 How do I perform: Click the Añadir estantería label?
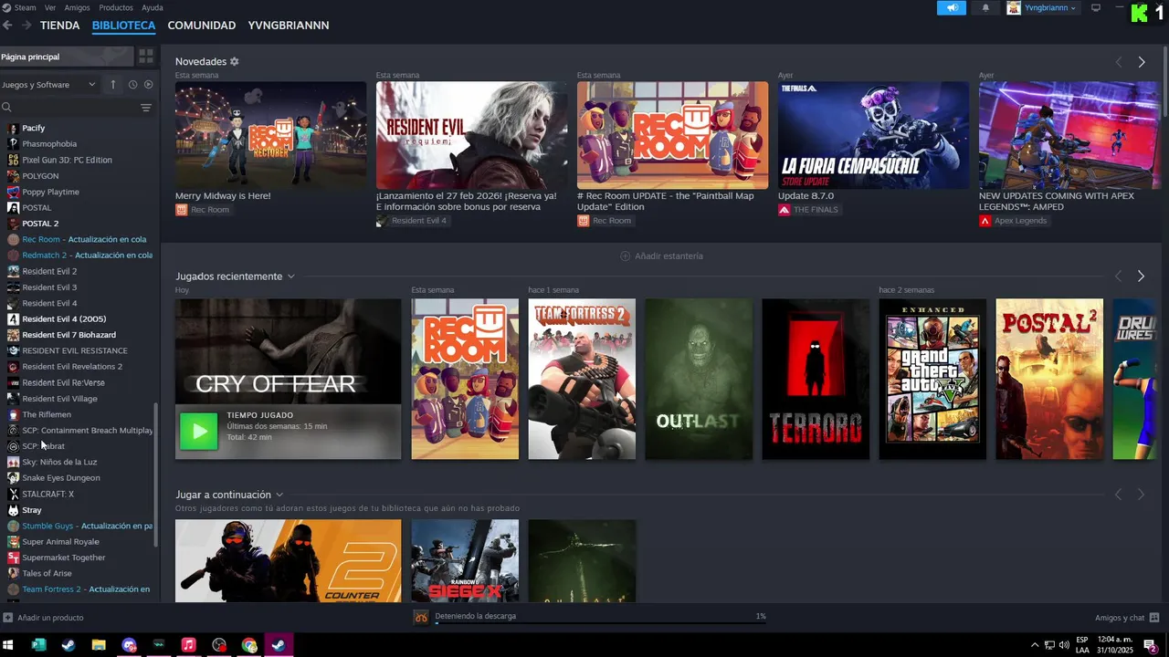[x=669, y=256]
